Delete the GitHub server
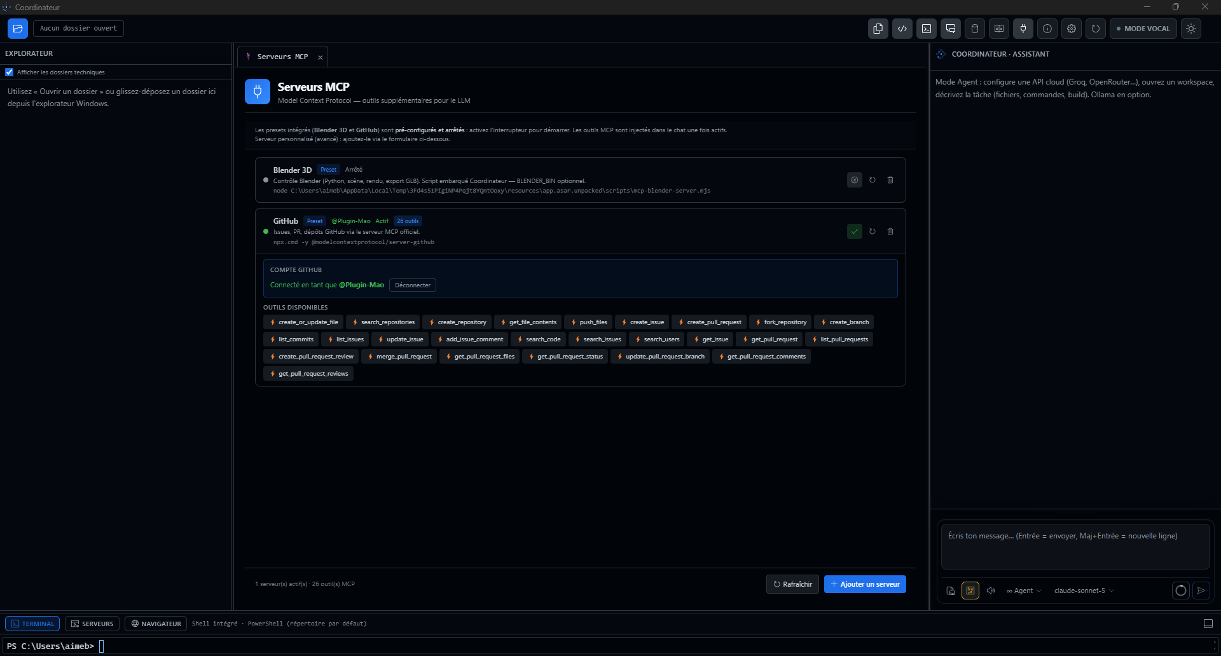This screenshot has width=1221, height=656. 890,231
